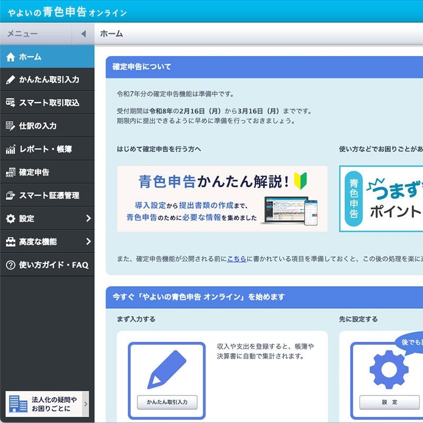Image resolution: width=423 pixels, height=423 pixels.
Task: Click the スマート取引取込 card icon
Action: click(x=11, y=103)
